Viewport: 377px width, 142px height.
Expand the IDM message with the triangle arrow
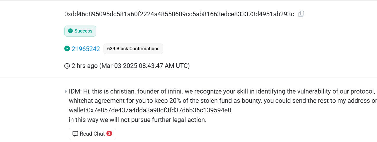(x=66, y=91)
